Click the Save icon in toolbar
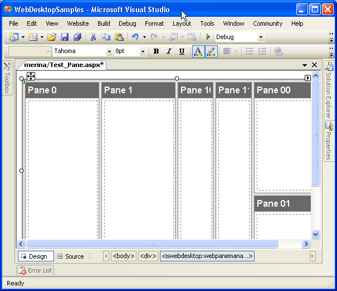Viewport: 337px width, 291px height. 65,37
